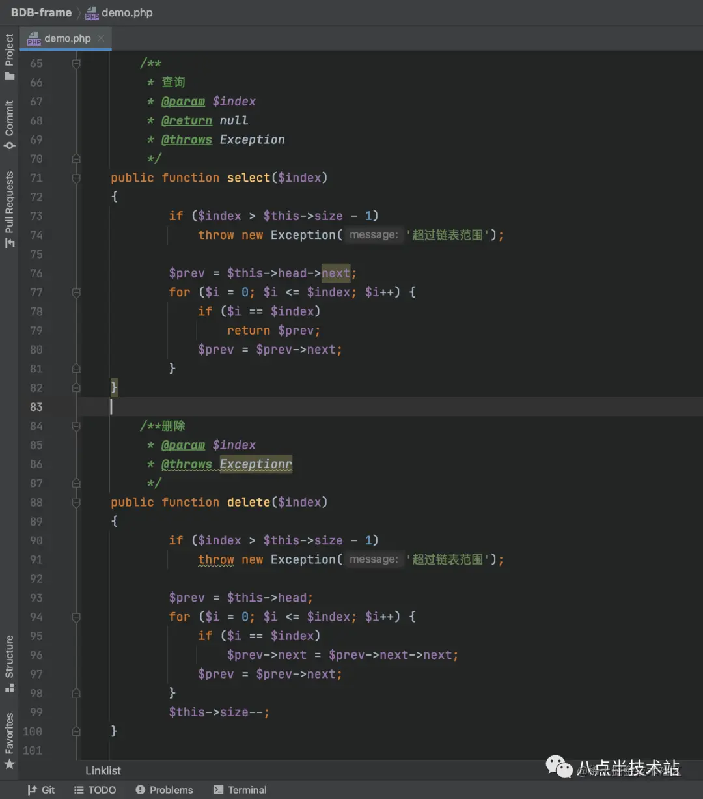The height and width of the screenshot is (799, 703).
Task: Click the Commit icon in the sidebar
Action: click(9, 145)
